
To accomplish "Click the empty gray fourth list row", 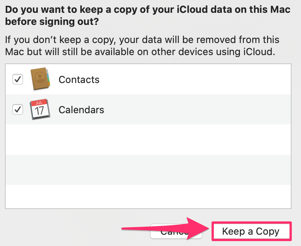I will click(148, 170).
